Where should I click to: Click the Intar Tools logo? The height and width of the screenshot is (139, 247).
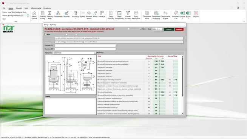click(x=8, y=28)
